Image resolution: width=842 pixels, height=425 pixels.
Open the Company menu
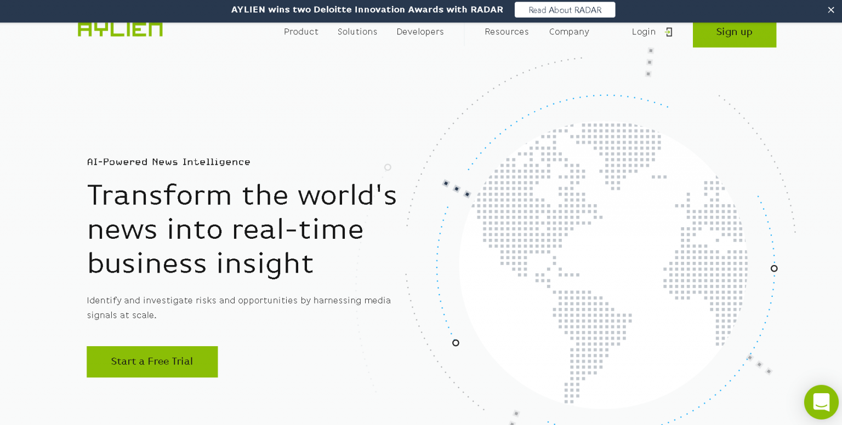[569, 32]
